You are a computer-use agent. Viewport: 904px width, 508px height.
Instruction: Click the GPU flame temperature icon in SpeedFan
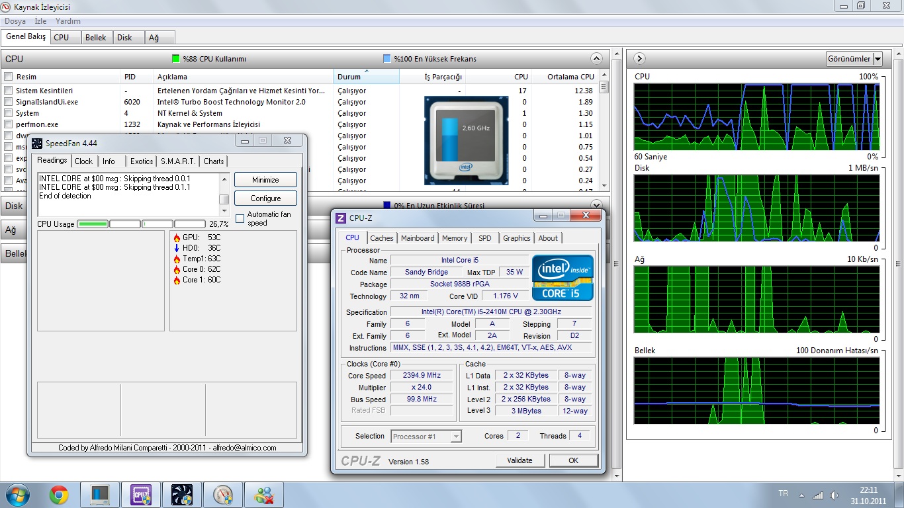tap(177, 237)
